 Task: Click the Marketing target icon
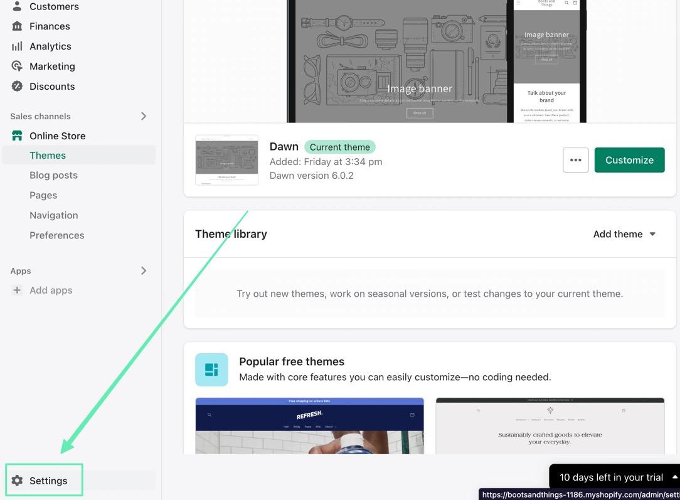17,66
